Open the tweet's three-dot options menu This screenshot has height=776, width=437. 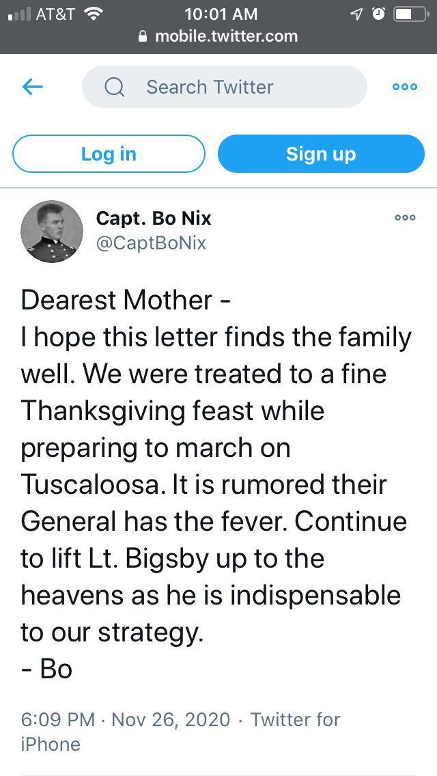coord(405,217)
